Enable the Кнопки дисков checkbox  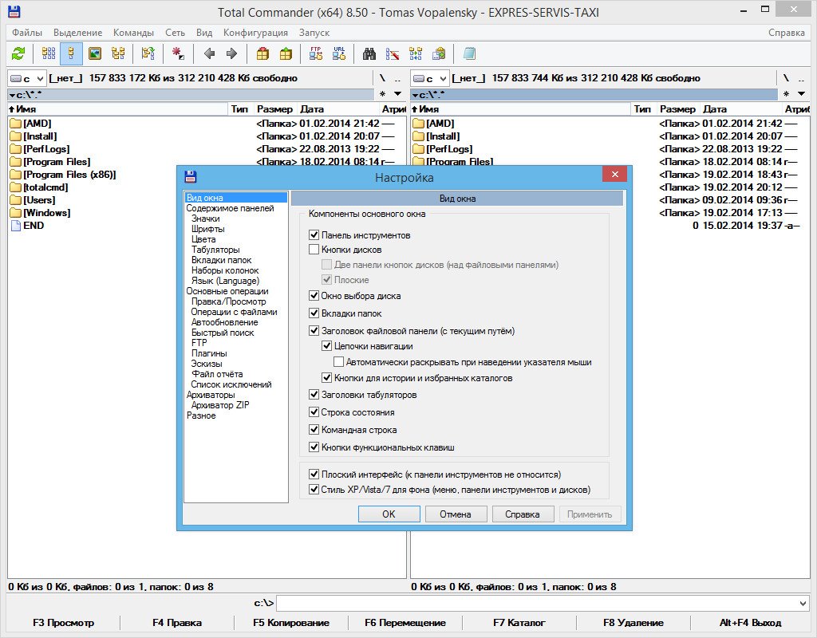(314, 250)
